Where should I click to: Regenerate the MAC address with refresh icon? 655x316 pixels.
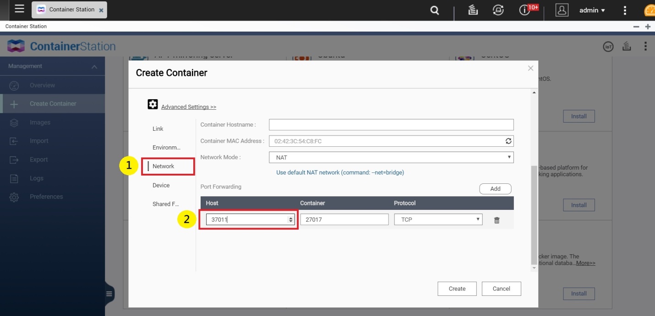pos(508,141)
